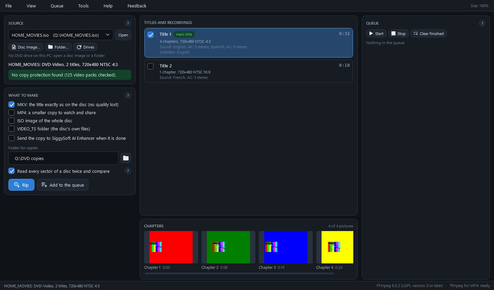
Task: Click the 'main title' badge
Action: pos(184,34)
